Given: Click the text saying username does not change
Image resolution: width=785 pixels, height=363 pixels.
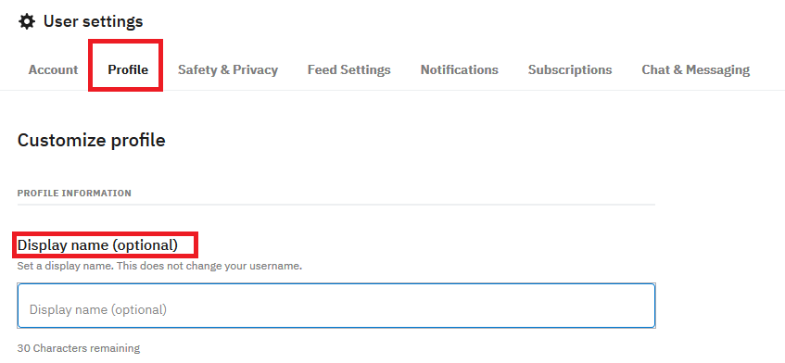Looking at the screenshot, I should click(x=159, y=266).
